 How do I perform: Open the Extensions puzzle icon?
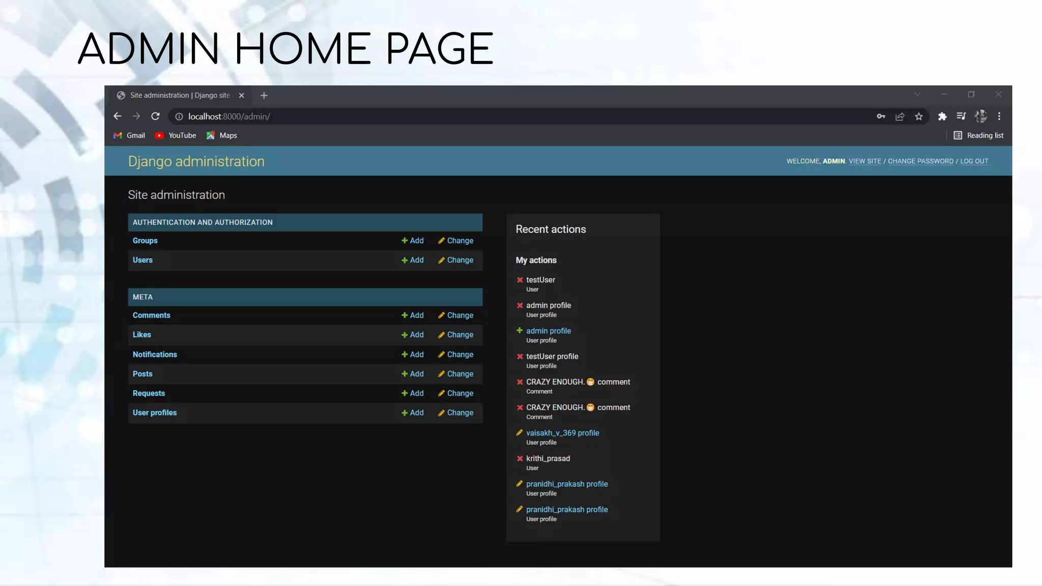point(942,116)
